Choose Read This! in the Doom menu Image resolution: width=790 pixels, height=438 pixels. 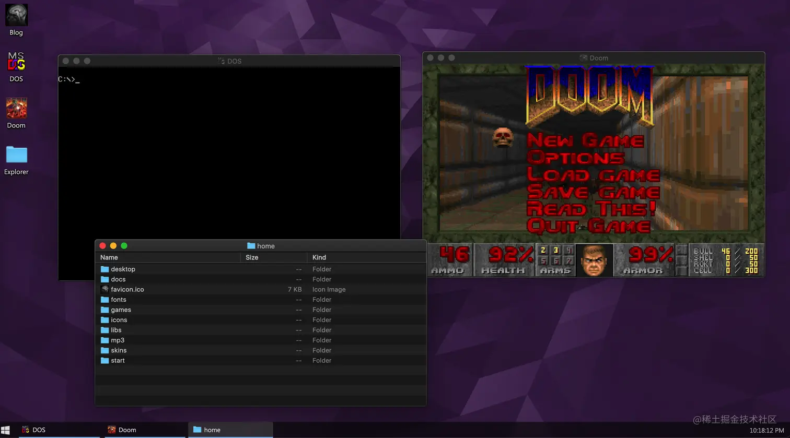pyautogui.click(x=591, y=209)
